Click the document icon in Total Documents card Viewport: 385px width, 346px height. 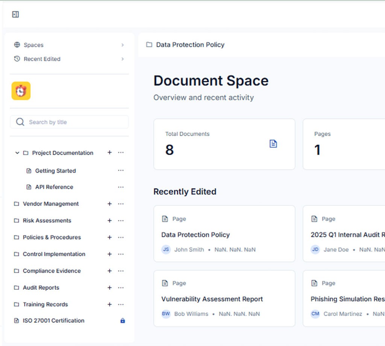coord(273,144)
